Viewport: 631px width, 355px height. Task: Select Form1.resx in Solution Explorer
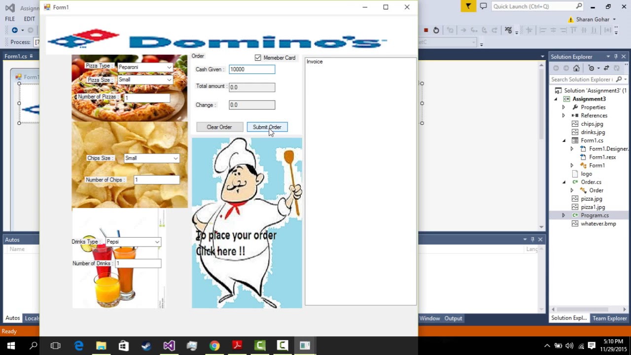pyautogui.click(x=602, y=157)
